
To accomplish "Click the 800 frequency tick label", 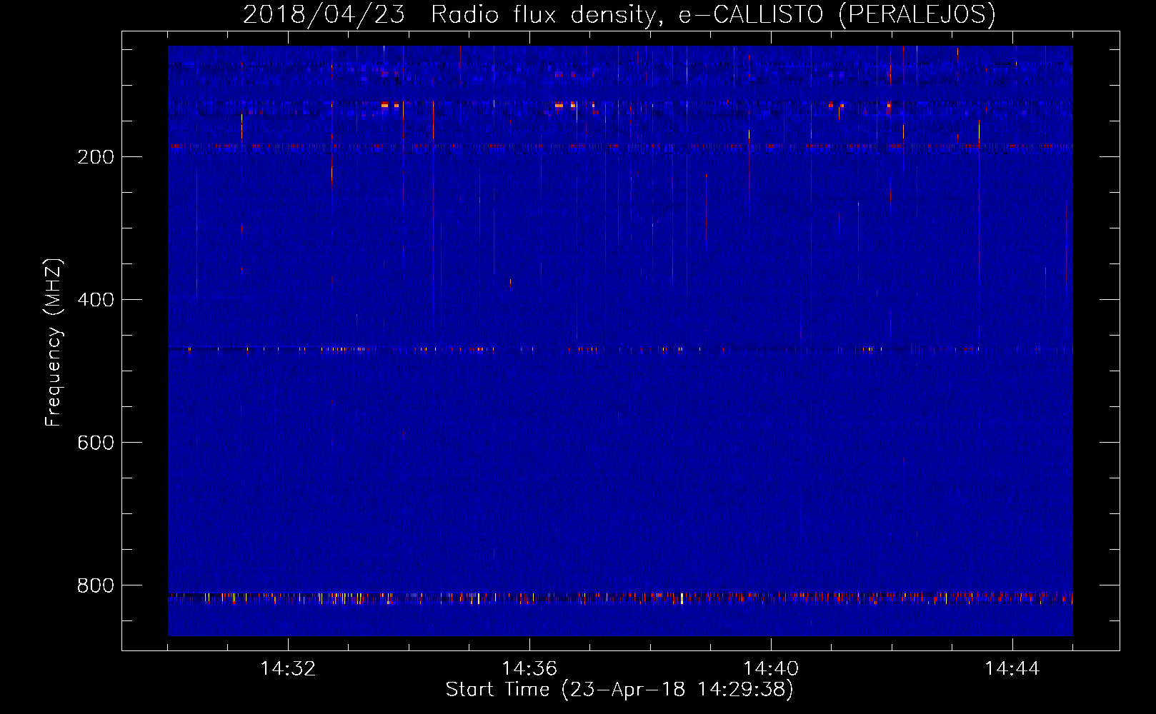I will click(96, 585).
